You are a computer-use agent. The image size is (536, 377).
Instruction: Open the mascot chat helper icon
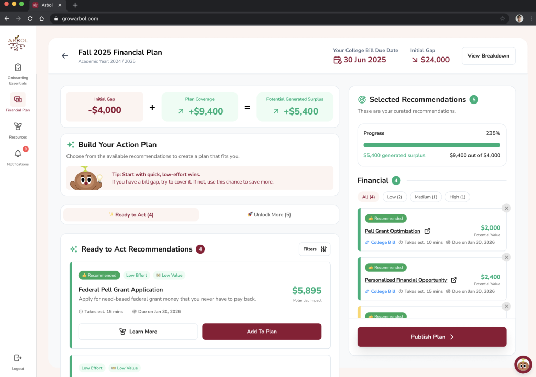[x=523, y=364]
